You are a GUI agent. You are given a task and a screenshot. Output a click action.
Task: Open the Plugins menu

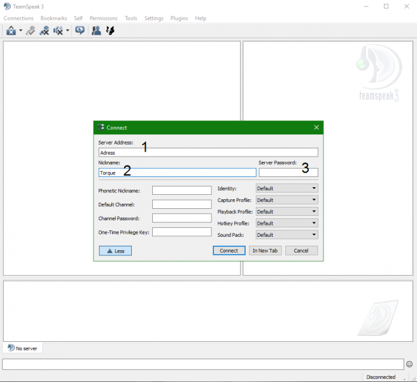(x=180, y=18)
